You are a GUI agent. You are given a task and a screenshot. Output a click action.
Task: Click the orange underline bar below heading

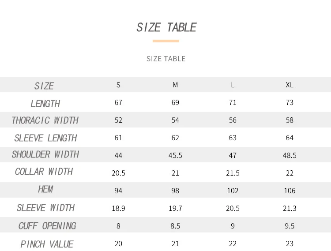click(x=166, y=41)
